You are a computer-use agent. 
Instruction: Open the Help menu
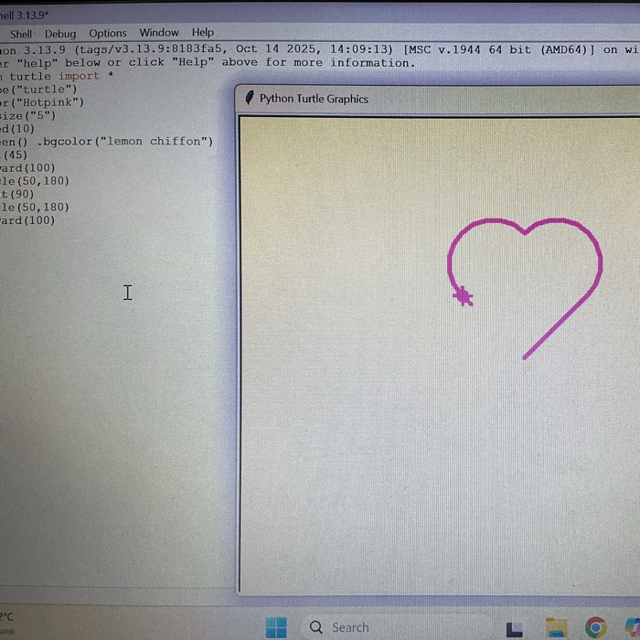(x=202, y=32)
